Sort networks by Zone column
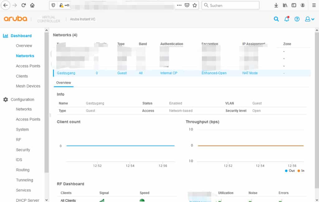 (x=287, y=44)
